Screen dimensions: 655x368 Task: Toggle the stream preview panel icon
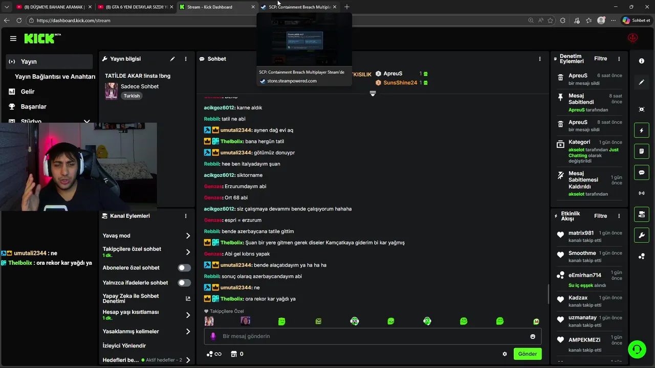coord(642,214)
